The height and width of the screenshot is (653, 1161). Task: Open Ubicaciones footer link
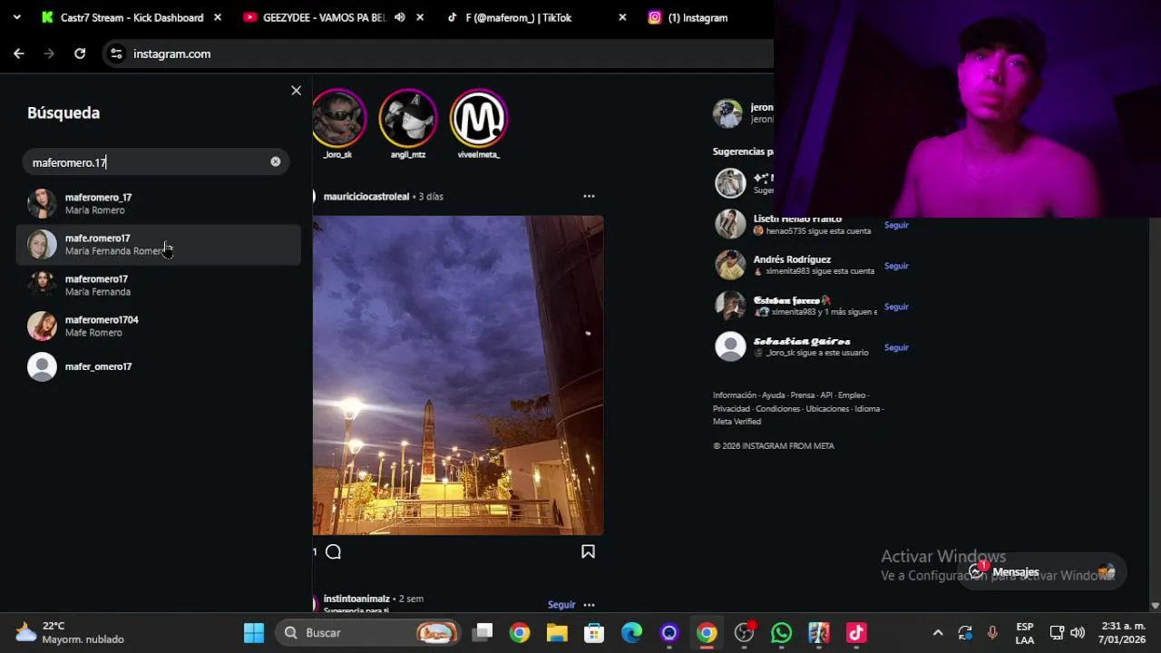click(x=827, y=409)
